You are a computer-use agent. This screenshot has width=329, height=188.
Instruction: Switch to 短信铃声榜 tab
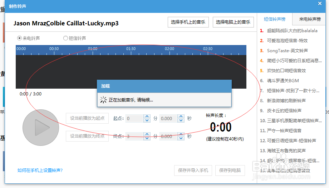point(275,19)
